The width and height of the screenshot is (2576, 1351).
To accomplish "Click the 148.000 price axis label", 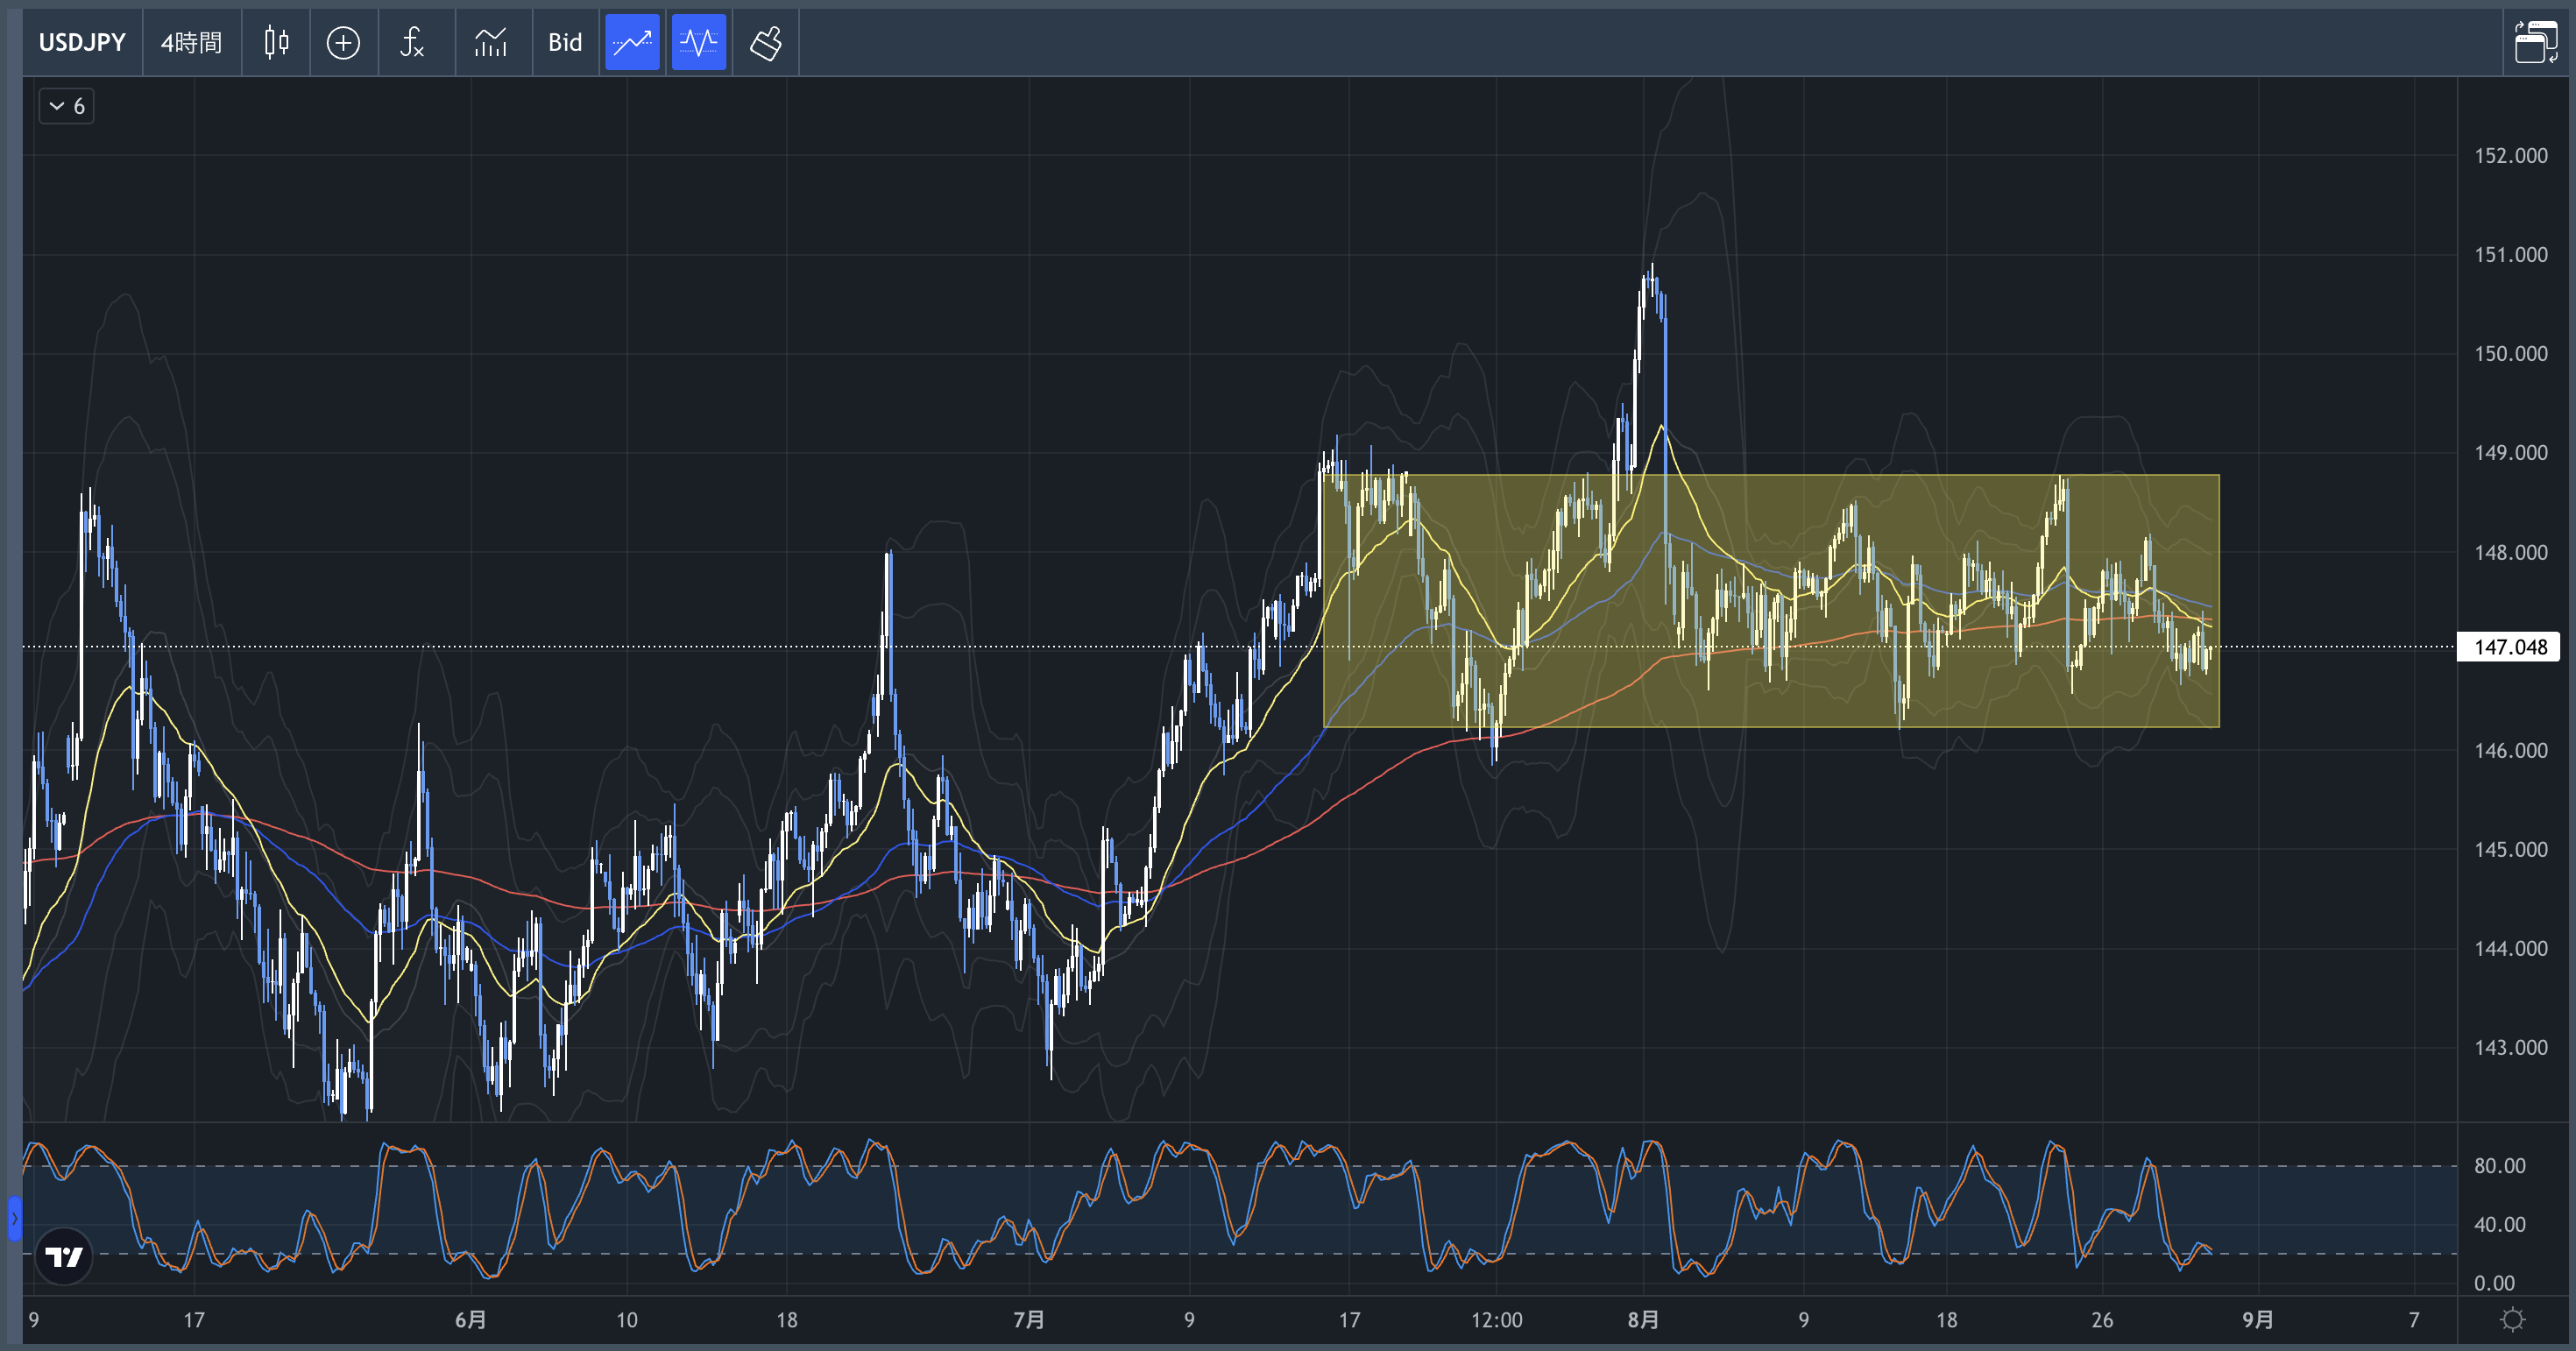I will point(2510,552).
